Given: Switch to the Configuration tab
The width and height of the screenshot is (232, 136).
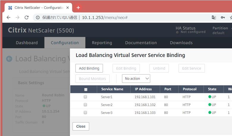Looking at the screenshot, I should tap(65, 43).
